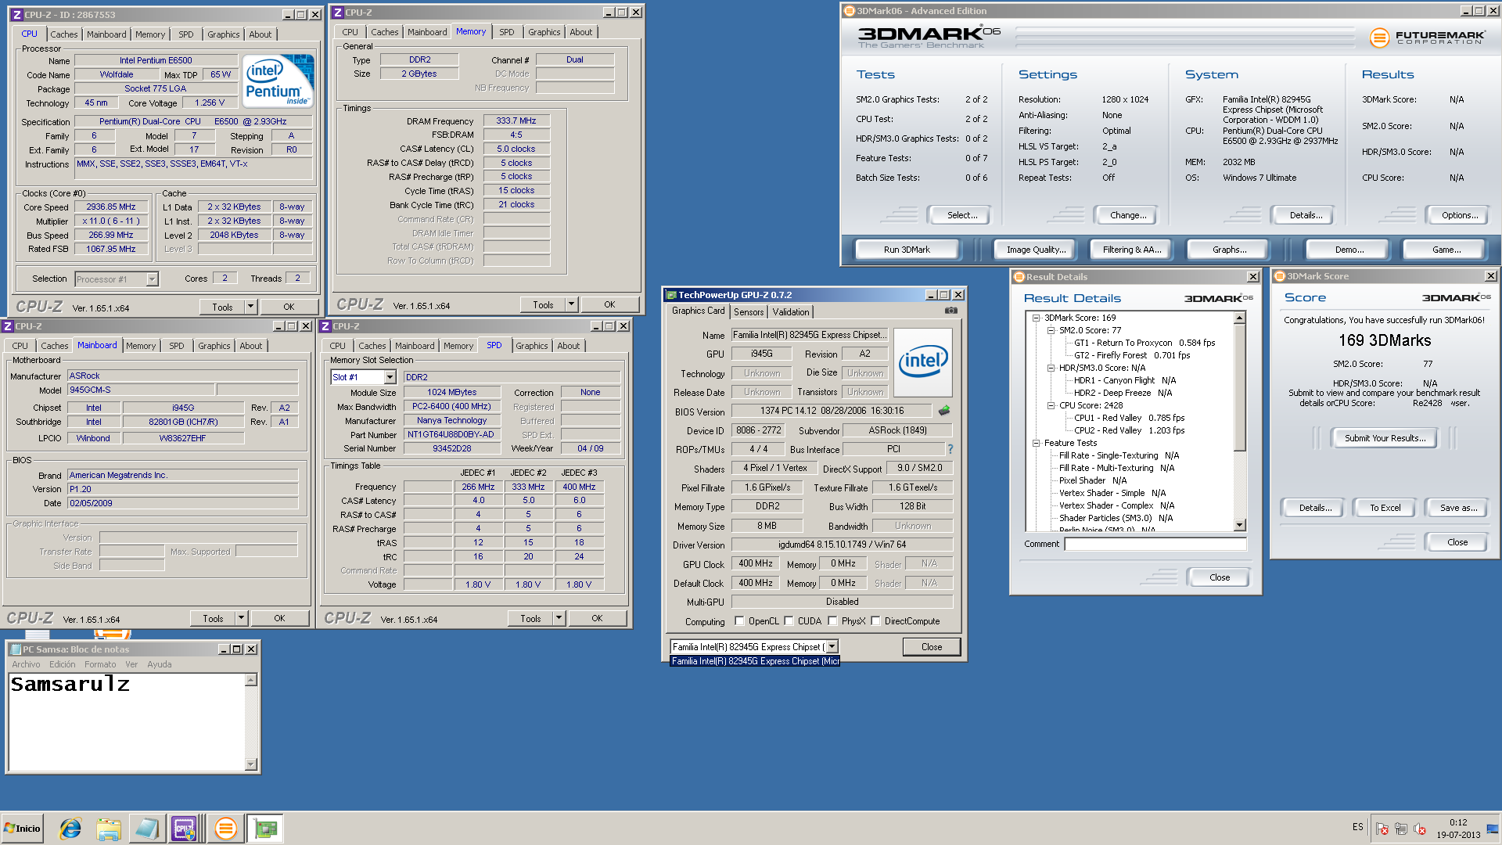
Task: Click the Save as button in 3DMark Score
Action: coord(1458,508)
